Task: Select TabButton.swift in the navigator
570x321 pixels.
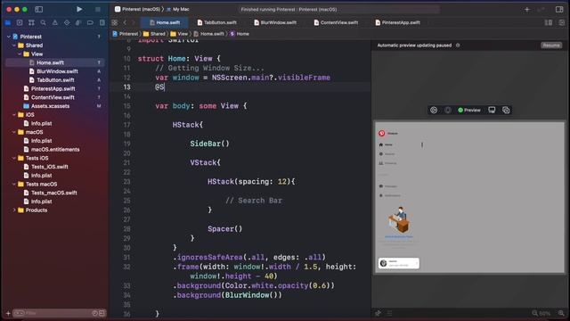Action: click(x=55, y=80)
